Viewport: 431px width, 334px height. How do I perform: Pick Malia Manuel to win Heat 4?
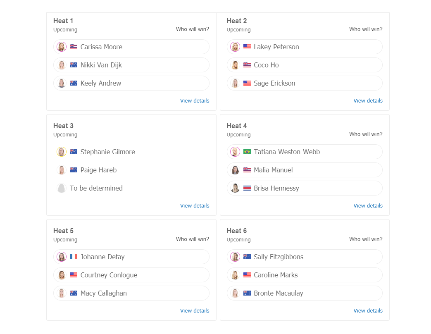coord(305,170)
